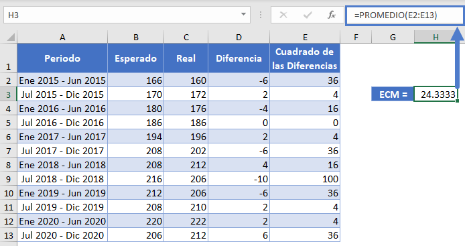Screen dimensions: 465x246
Task: Select column A header
Action: (x=62, y=37)
